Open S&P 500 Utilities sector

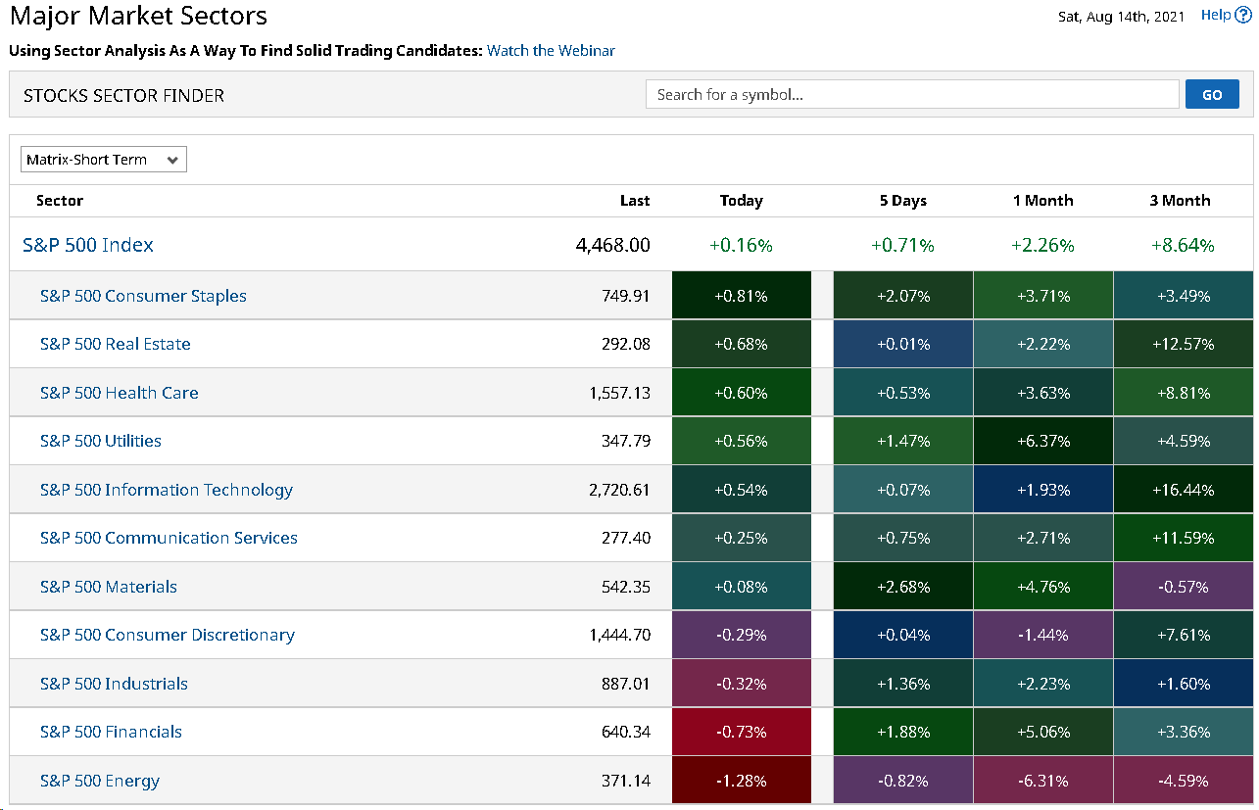click(101, 441)
